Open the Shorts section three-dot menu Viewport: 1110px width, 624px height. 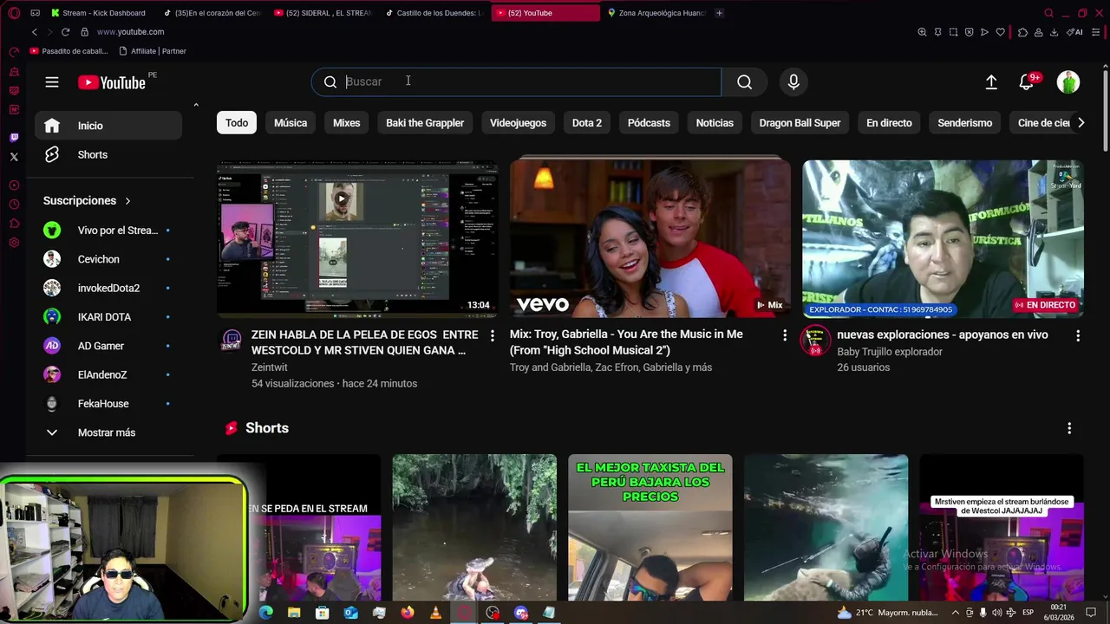[x=1069, y=428]
